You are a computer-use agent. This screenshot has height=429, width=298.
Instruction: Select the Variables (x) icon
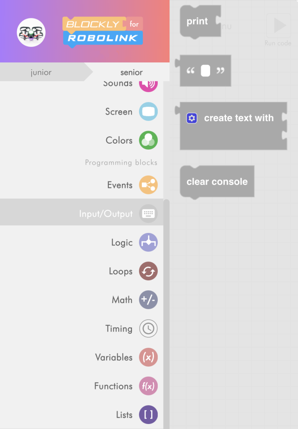148,357
